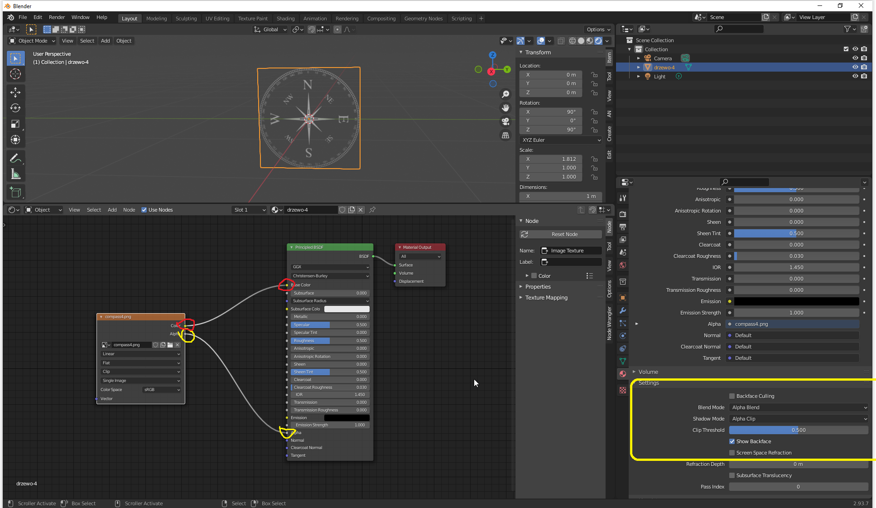This screenshot has height=508, width=876.
Task: Select the Move tool in the viewport toolbar
Action: click(15, 92)
